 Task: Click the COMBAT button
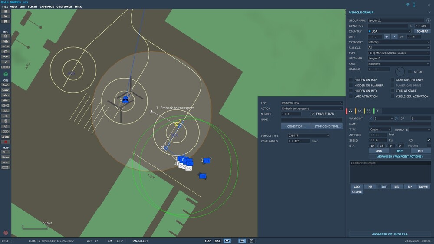pyautogui.click(x=422, y=31)
